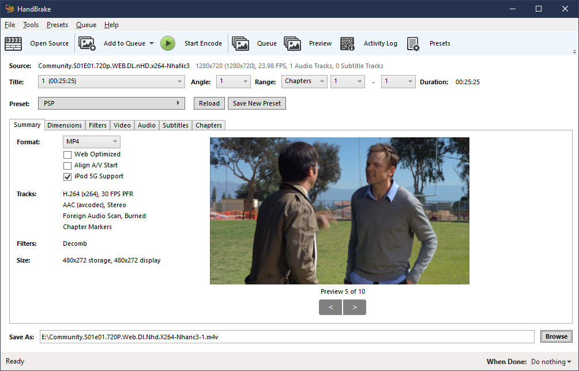Click the HandBrake app icon in title bar
This screenshot has height=371, width=579.
click(9, 9)
